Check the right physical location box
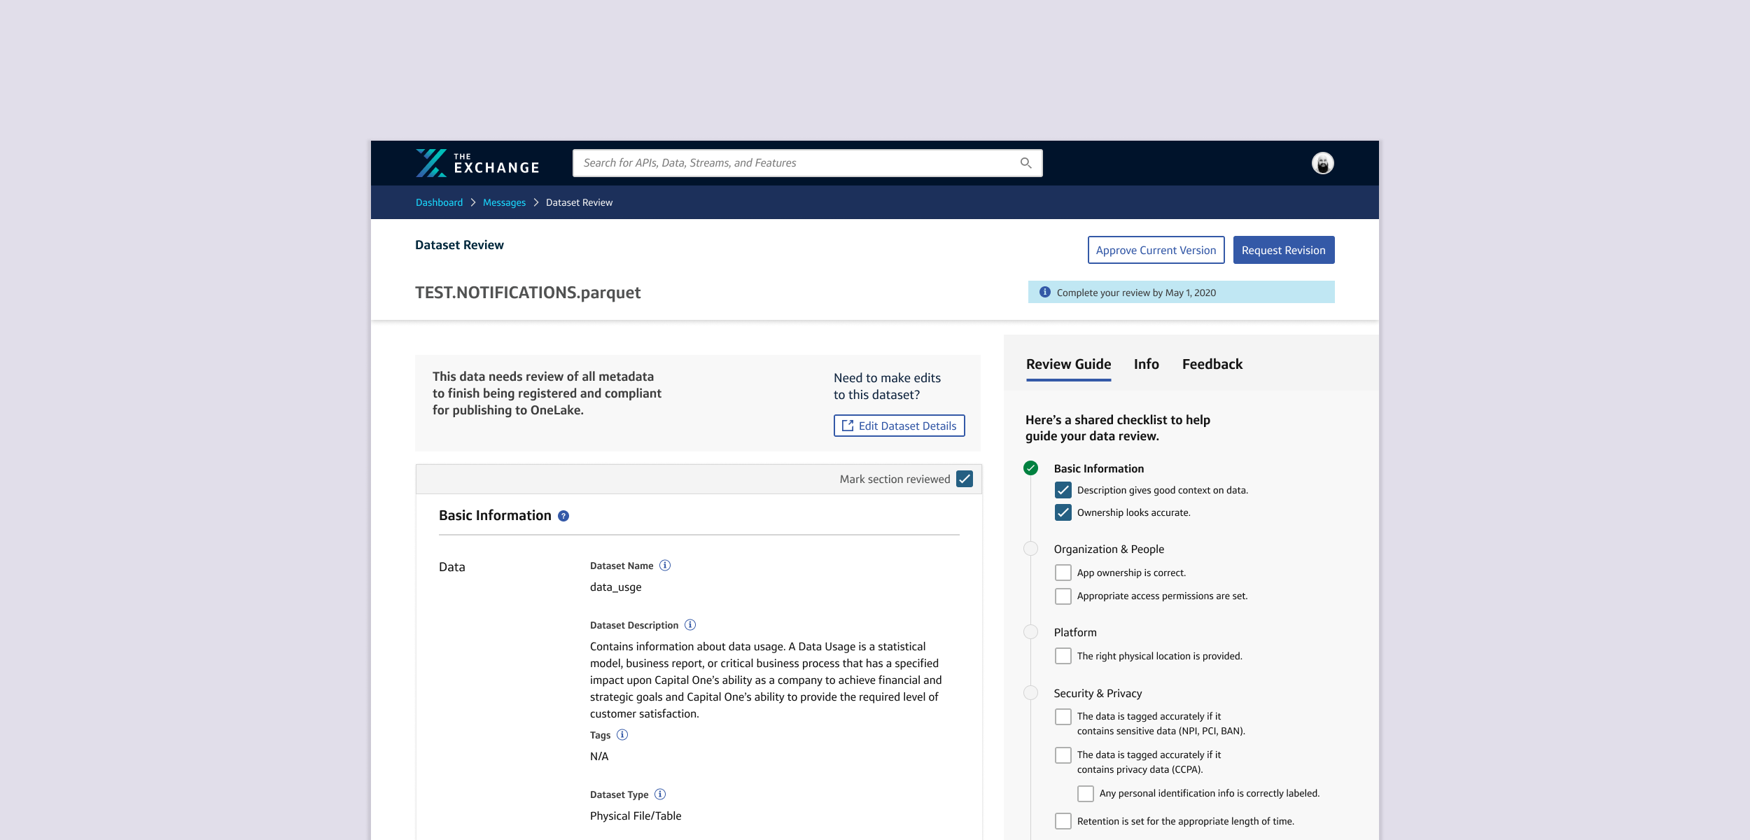Screen dimensions: 1750x840 pos(1063,656)
